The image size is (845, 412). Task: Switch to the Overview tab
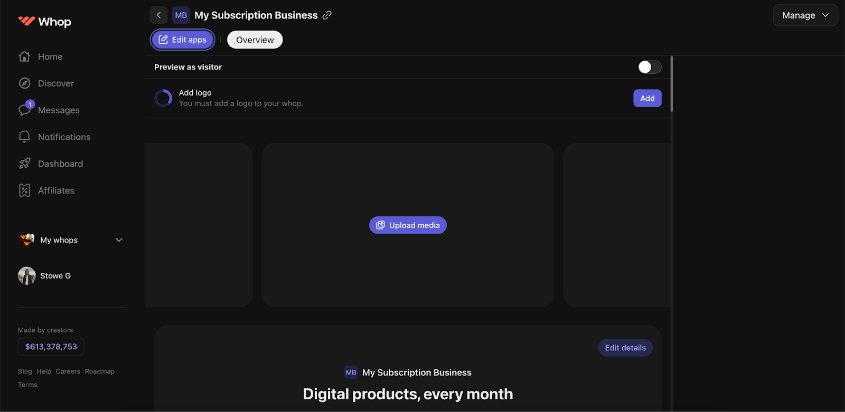point(255,40)
